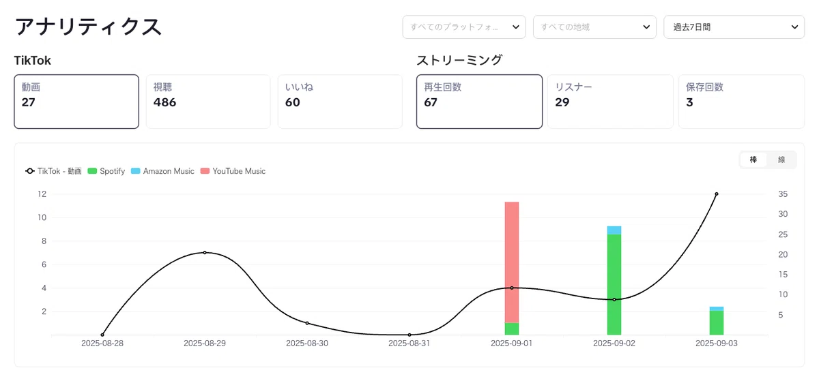Switch the chart to 棒 bar view

(x=753, y=159)
